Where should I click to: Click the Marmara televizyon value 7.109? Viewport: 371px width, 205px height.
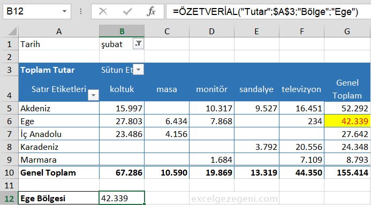pyautogui.click(x=302, y=160)
